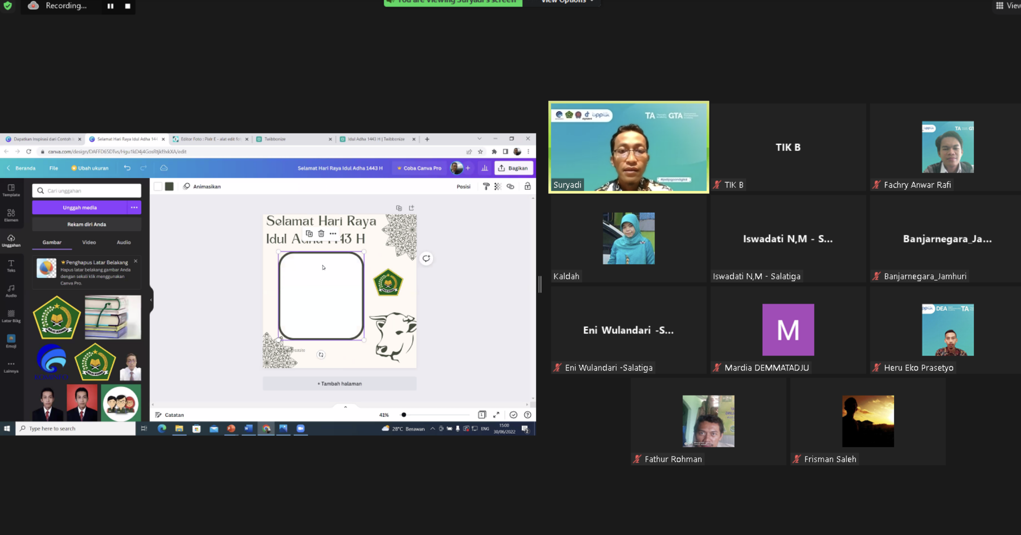Select the dark green color swatch

(x=169, y=186)
